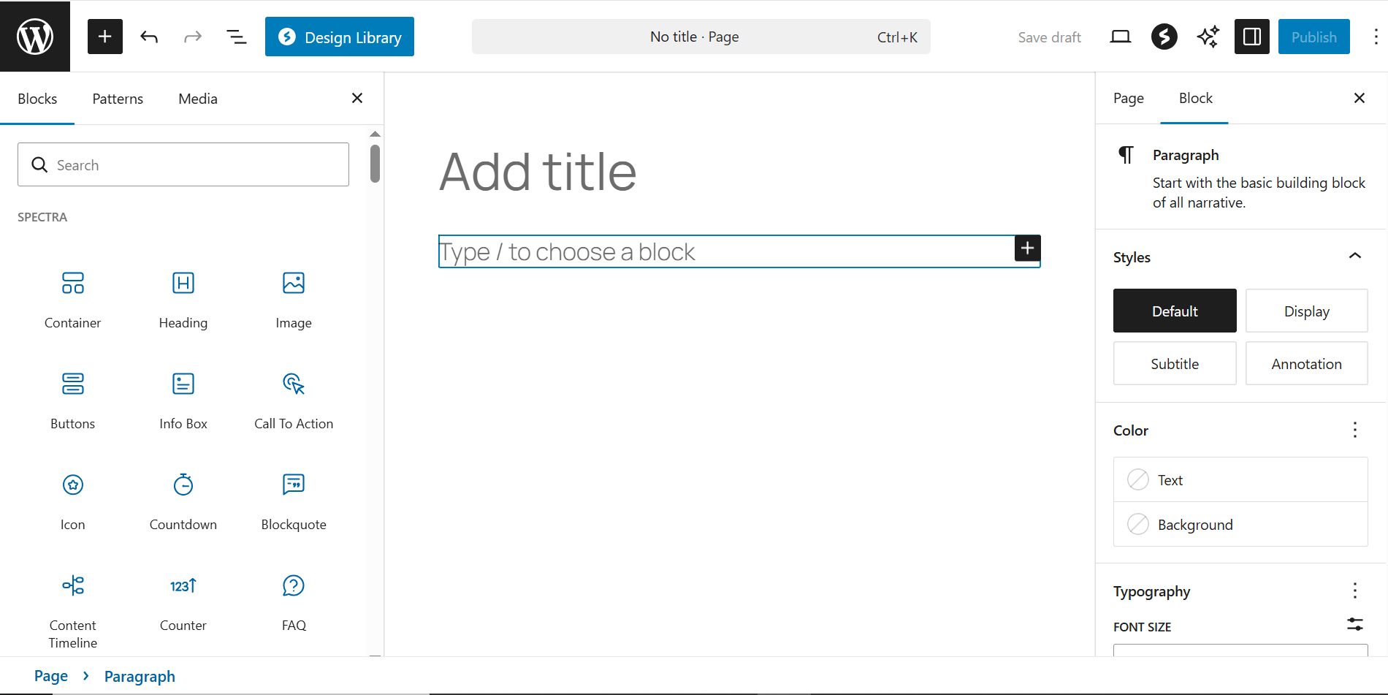Select Paragraph in the breadcrumb
Screen dimensions: 1388x695
click(140, 676)
